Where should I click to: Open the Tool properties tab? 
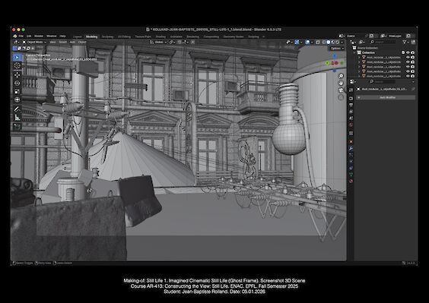tap(351, 90)
